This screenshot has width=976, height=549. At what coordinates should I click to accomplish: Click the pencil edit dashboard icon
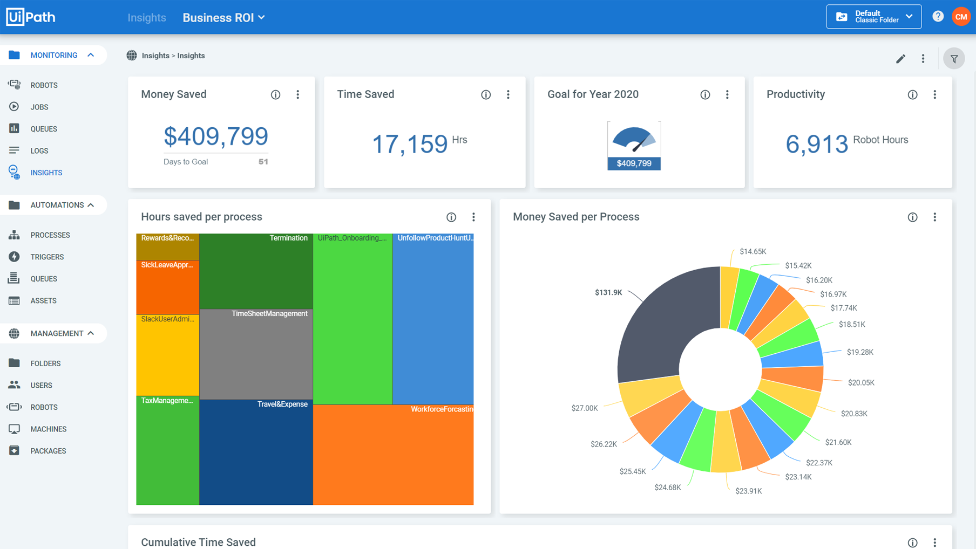[900, 59]
